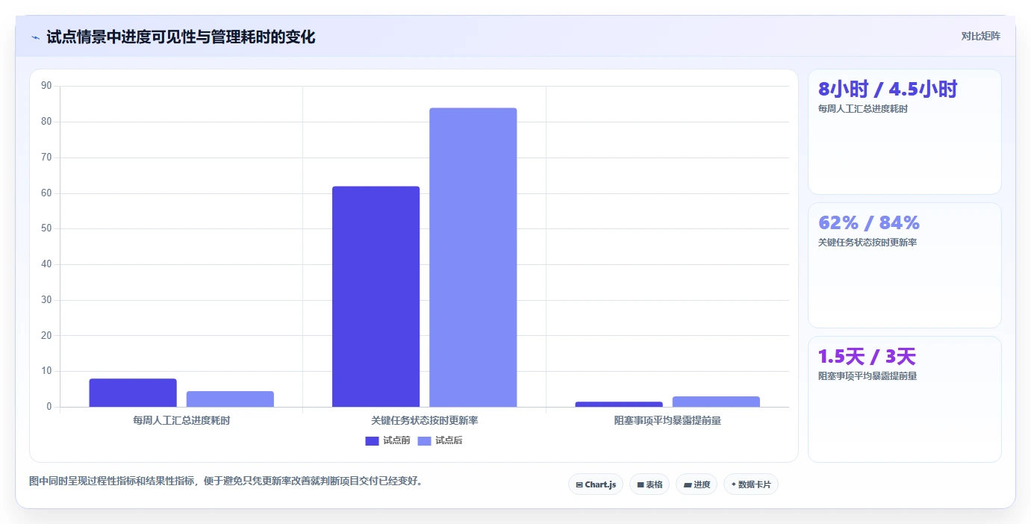Click the 试点后 bar for 关键任务状态按时更新率

(473, 258)
